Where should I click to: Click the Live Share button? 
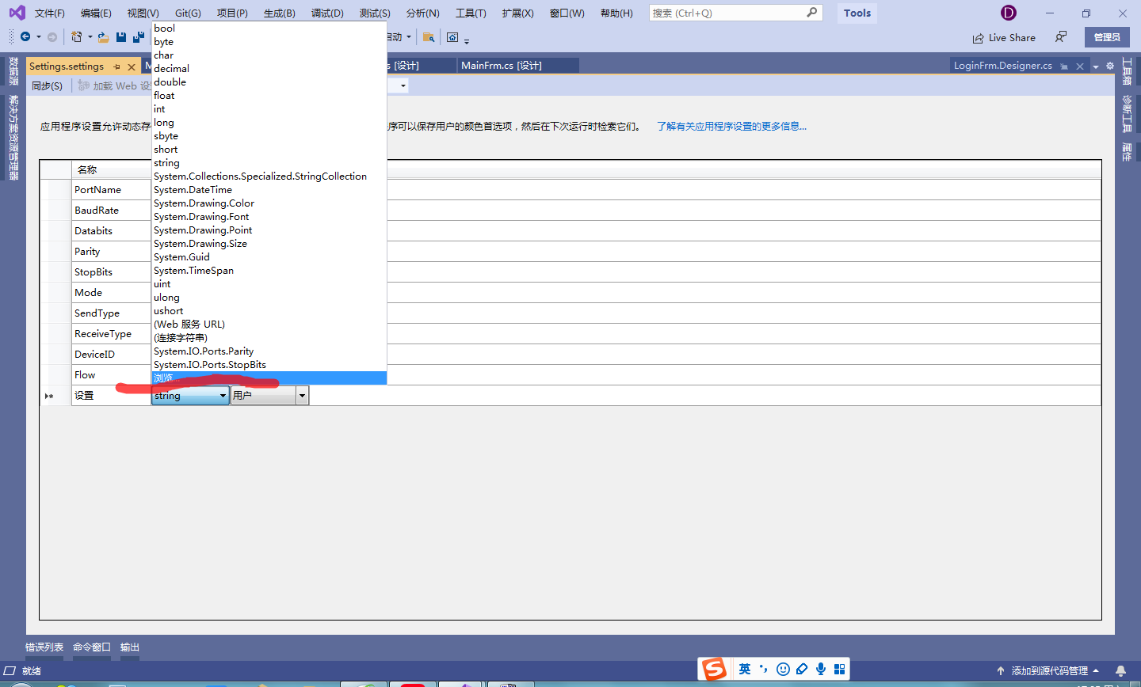[x=1004, y=37]
